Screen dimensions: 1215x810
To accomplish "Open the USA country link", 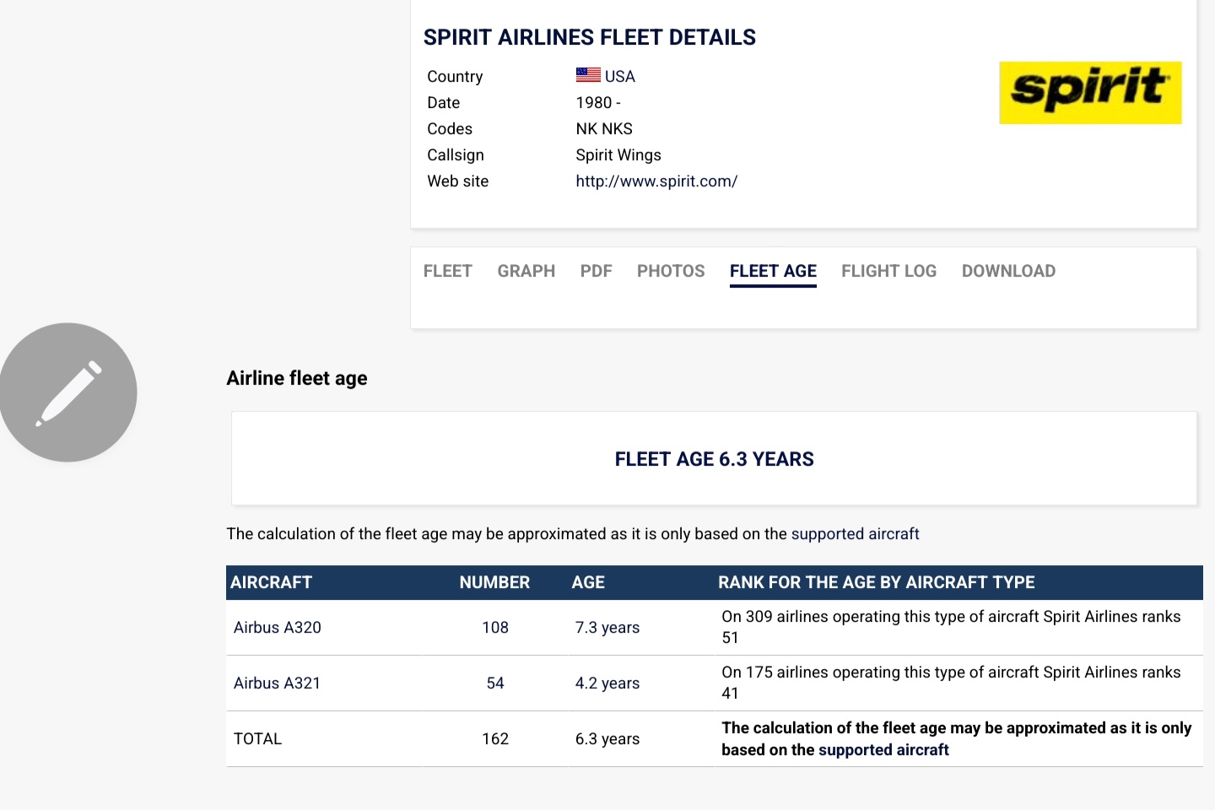I will click(619, 76).
